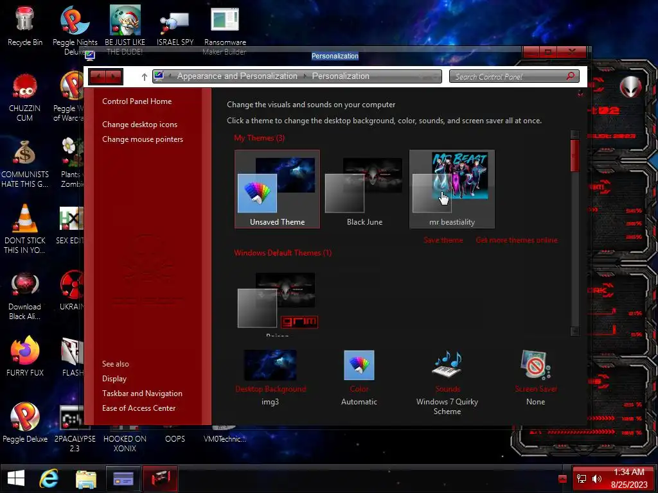
Task: Click the search magnifier icon in Control Panel
Action: [x=570, y=76]
